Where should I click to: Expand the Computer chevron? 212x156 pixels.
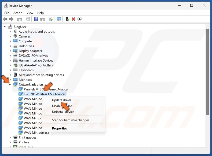click(x=10, y=41)
